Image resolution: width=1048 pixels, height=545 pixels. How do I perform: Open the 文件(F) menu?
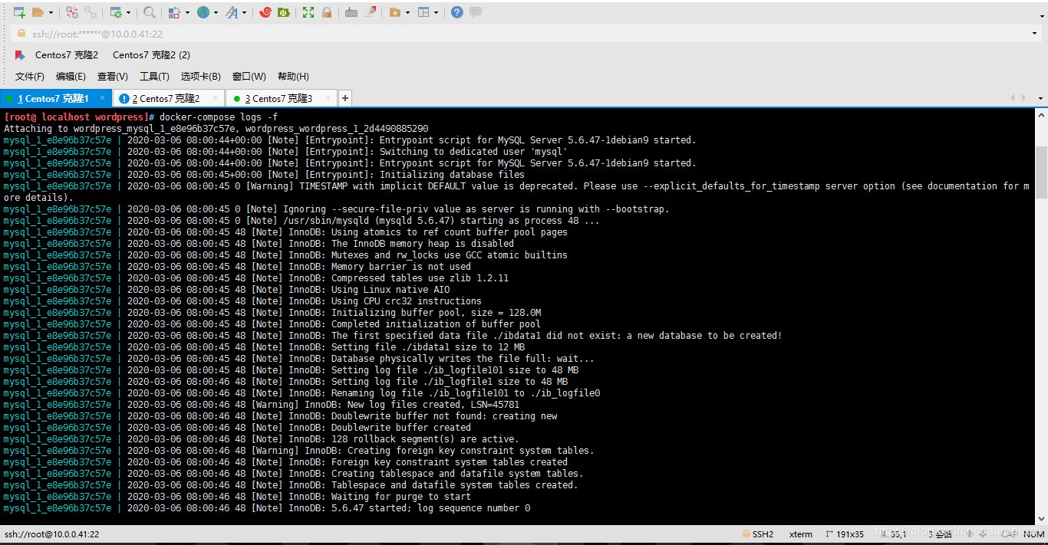[x=30, y=77]
